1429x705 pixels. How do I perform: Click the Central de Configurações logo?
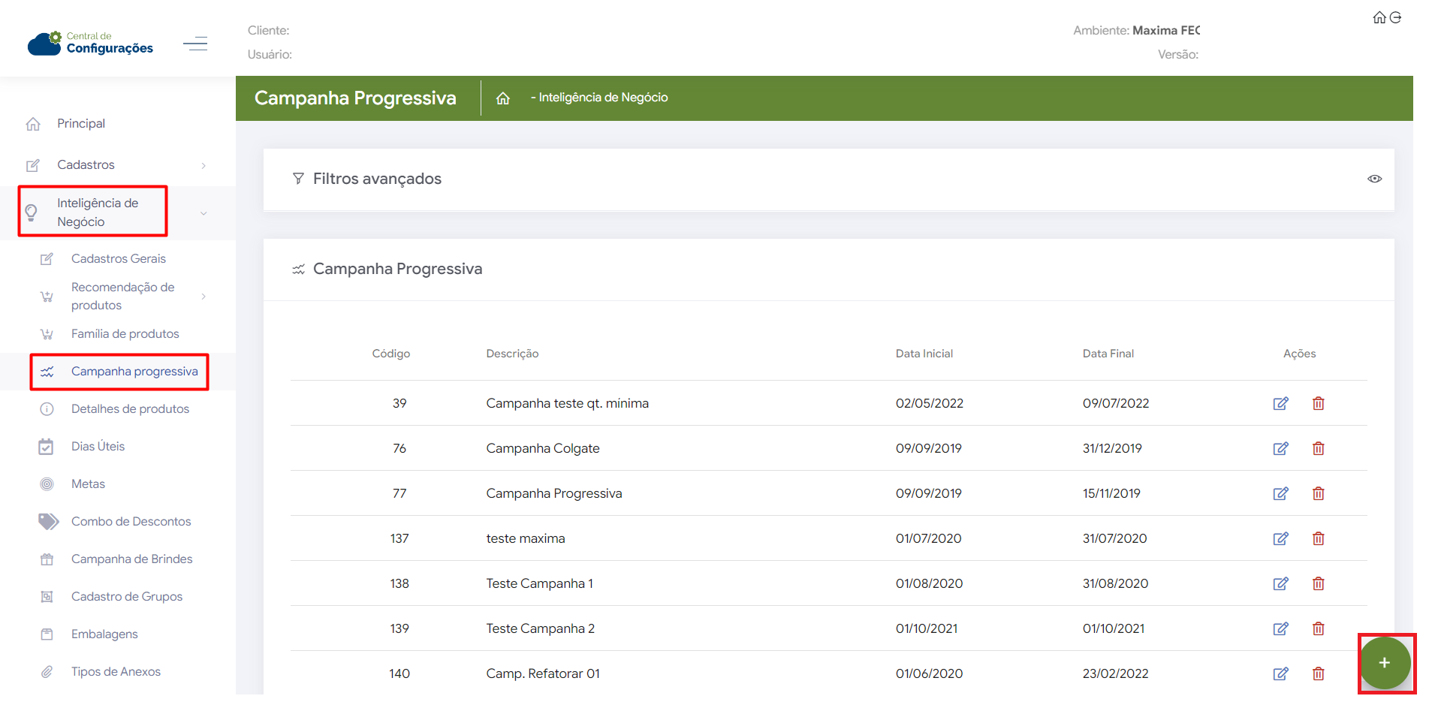tap(90, 44)
